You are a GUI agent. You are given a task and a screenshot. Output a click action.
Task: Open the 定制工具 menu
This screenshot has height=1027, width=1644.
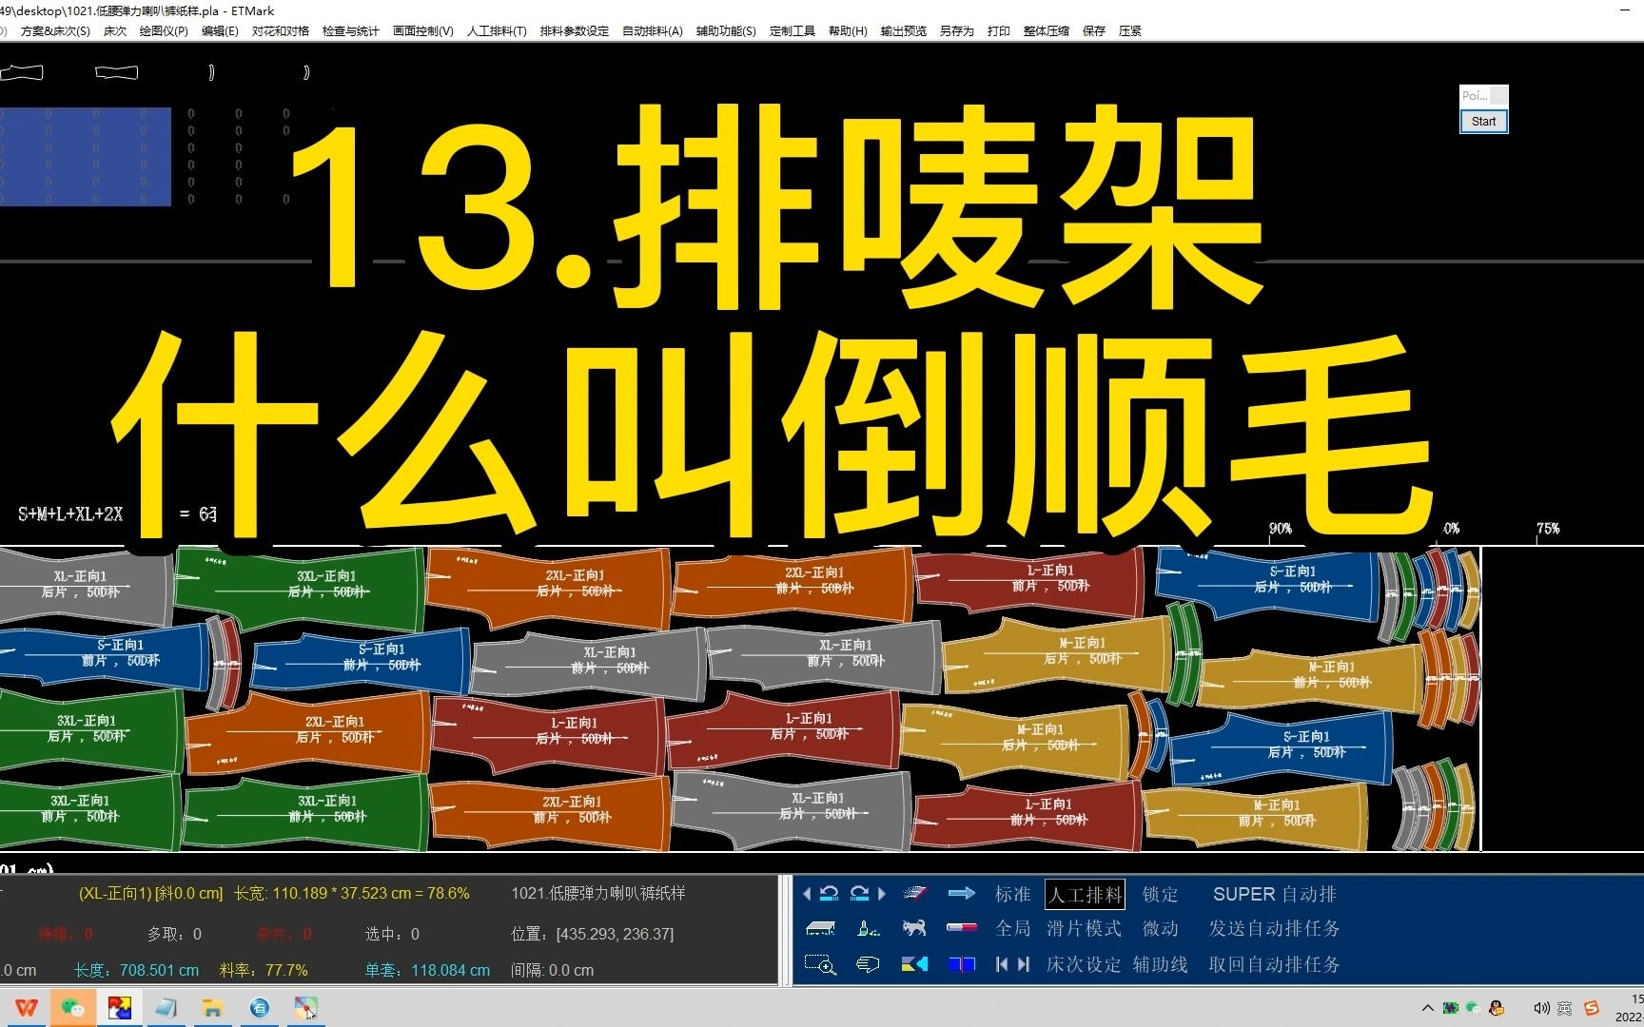(793, 30)
